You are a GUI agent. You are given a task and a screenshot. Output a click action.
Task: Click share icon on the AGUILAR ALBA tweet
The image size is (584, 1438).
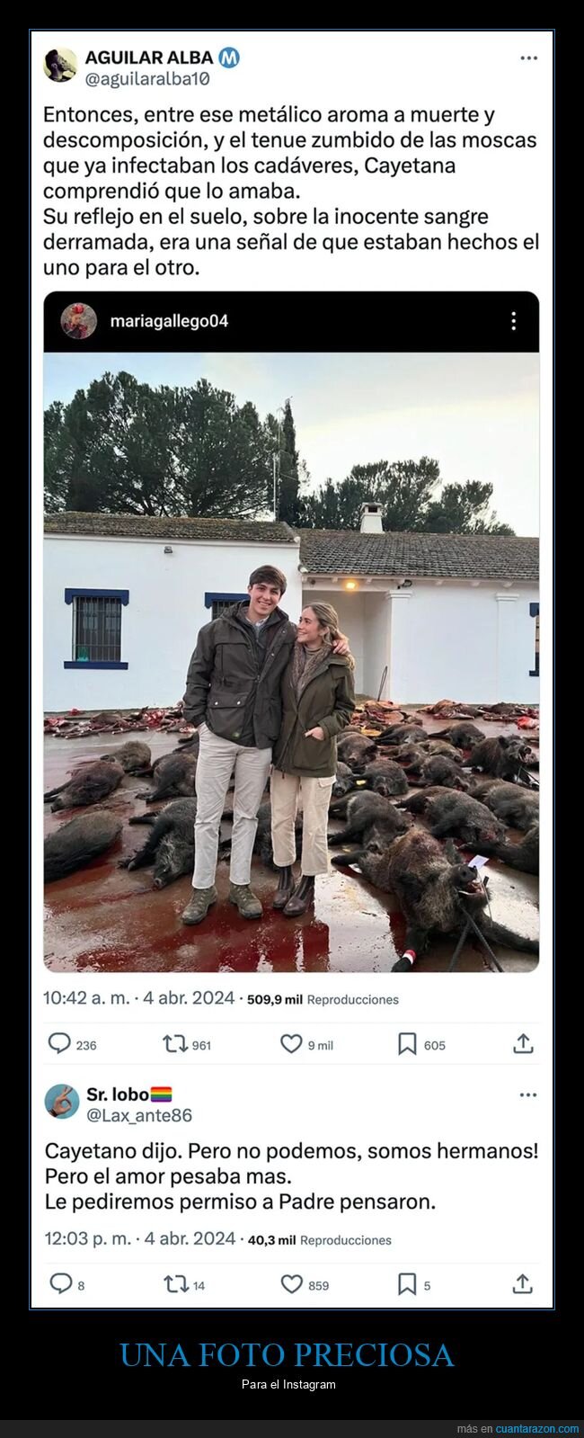pyautogui.click(x=523, y=1043)
